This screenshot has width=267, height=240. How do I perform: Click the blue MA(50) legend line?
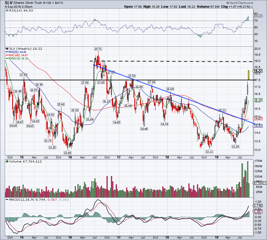coord(7,52)
